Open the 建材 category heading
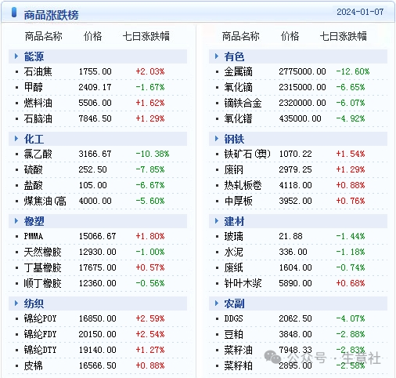 coord(234,221)
